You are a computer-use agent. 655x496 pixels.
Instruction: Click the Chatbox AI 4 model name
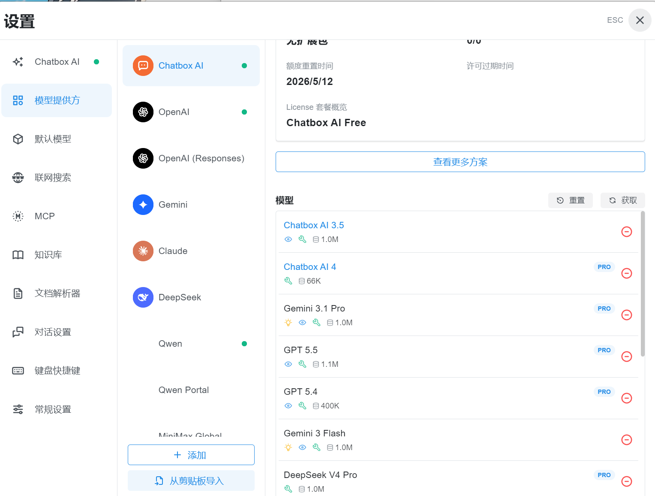click(x=310, y=267)
